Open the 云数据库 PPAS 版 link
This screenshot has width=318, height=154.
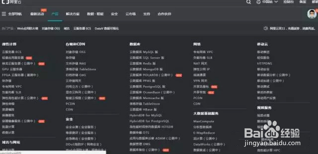click(x=142, y=80)
